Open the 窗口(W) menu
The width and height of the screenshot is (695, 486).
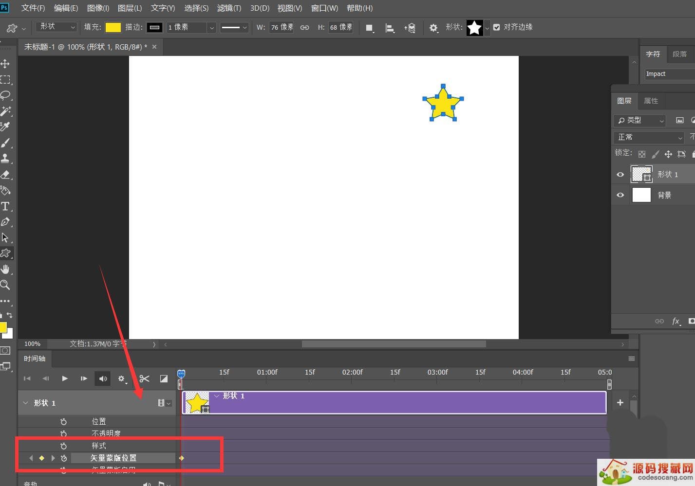(324, 8)
